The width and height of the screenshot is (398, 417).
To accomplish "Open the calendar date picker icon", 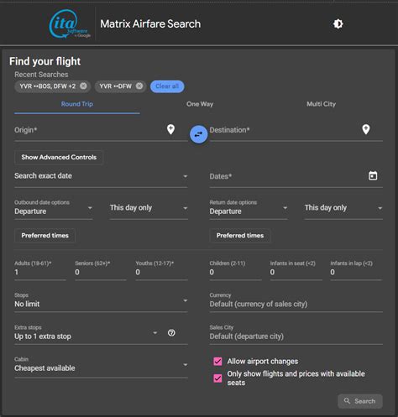I will click(x=373, y=176).
